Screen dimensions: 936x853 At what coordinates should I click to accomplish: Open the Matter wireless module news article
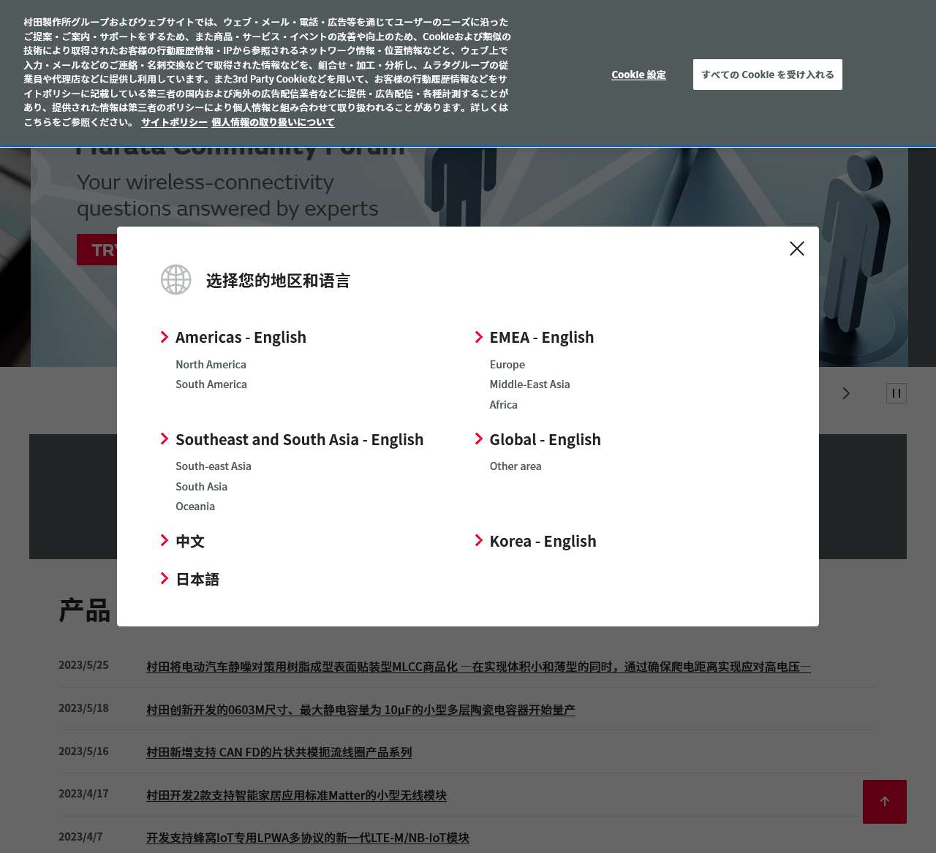[x=296, y=795]
